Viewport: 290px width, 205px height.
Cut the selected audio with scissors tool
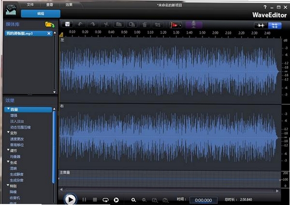click(x=106, y=25)
